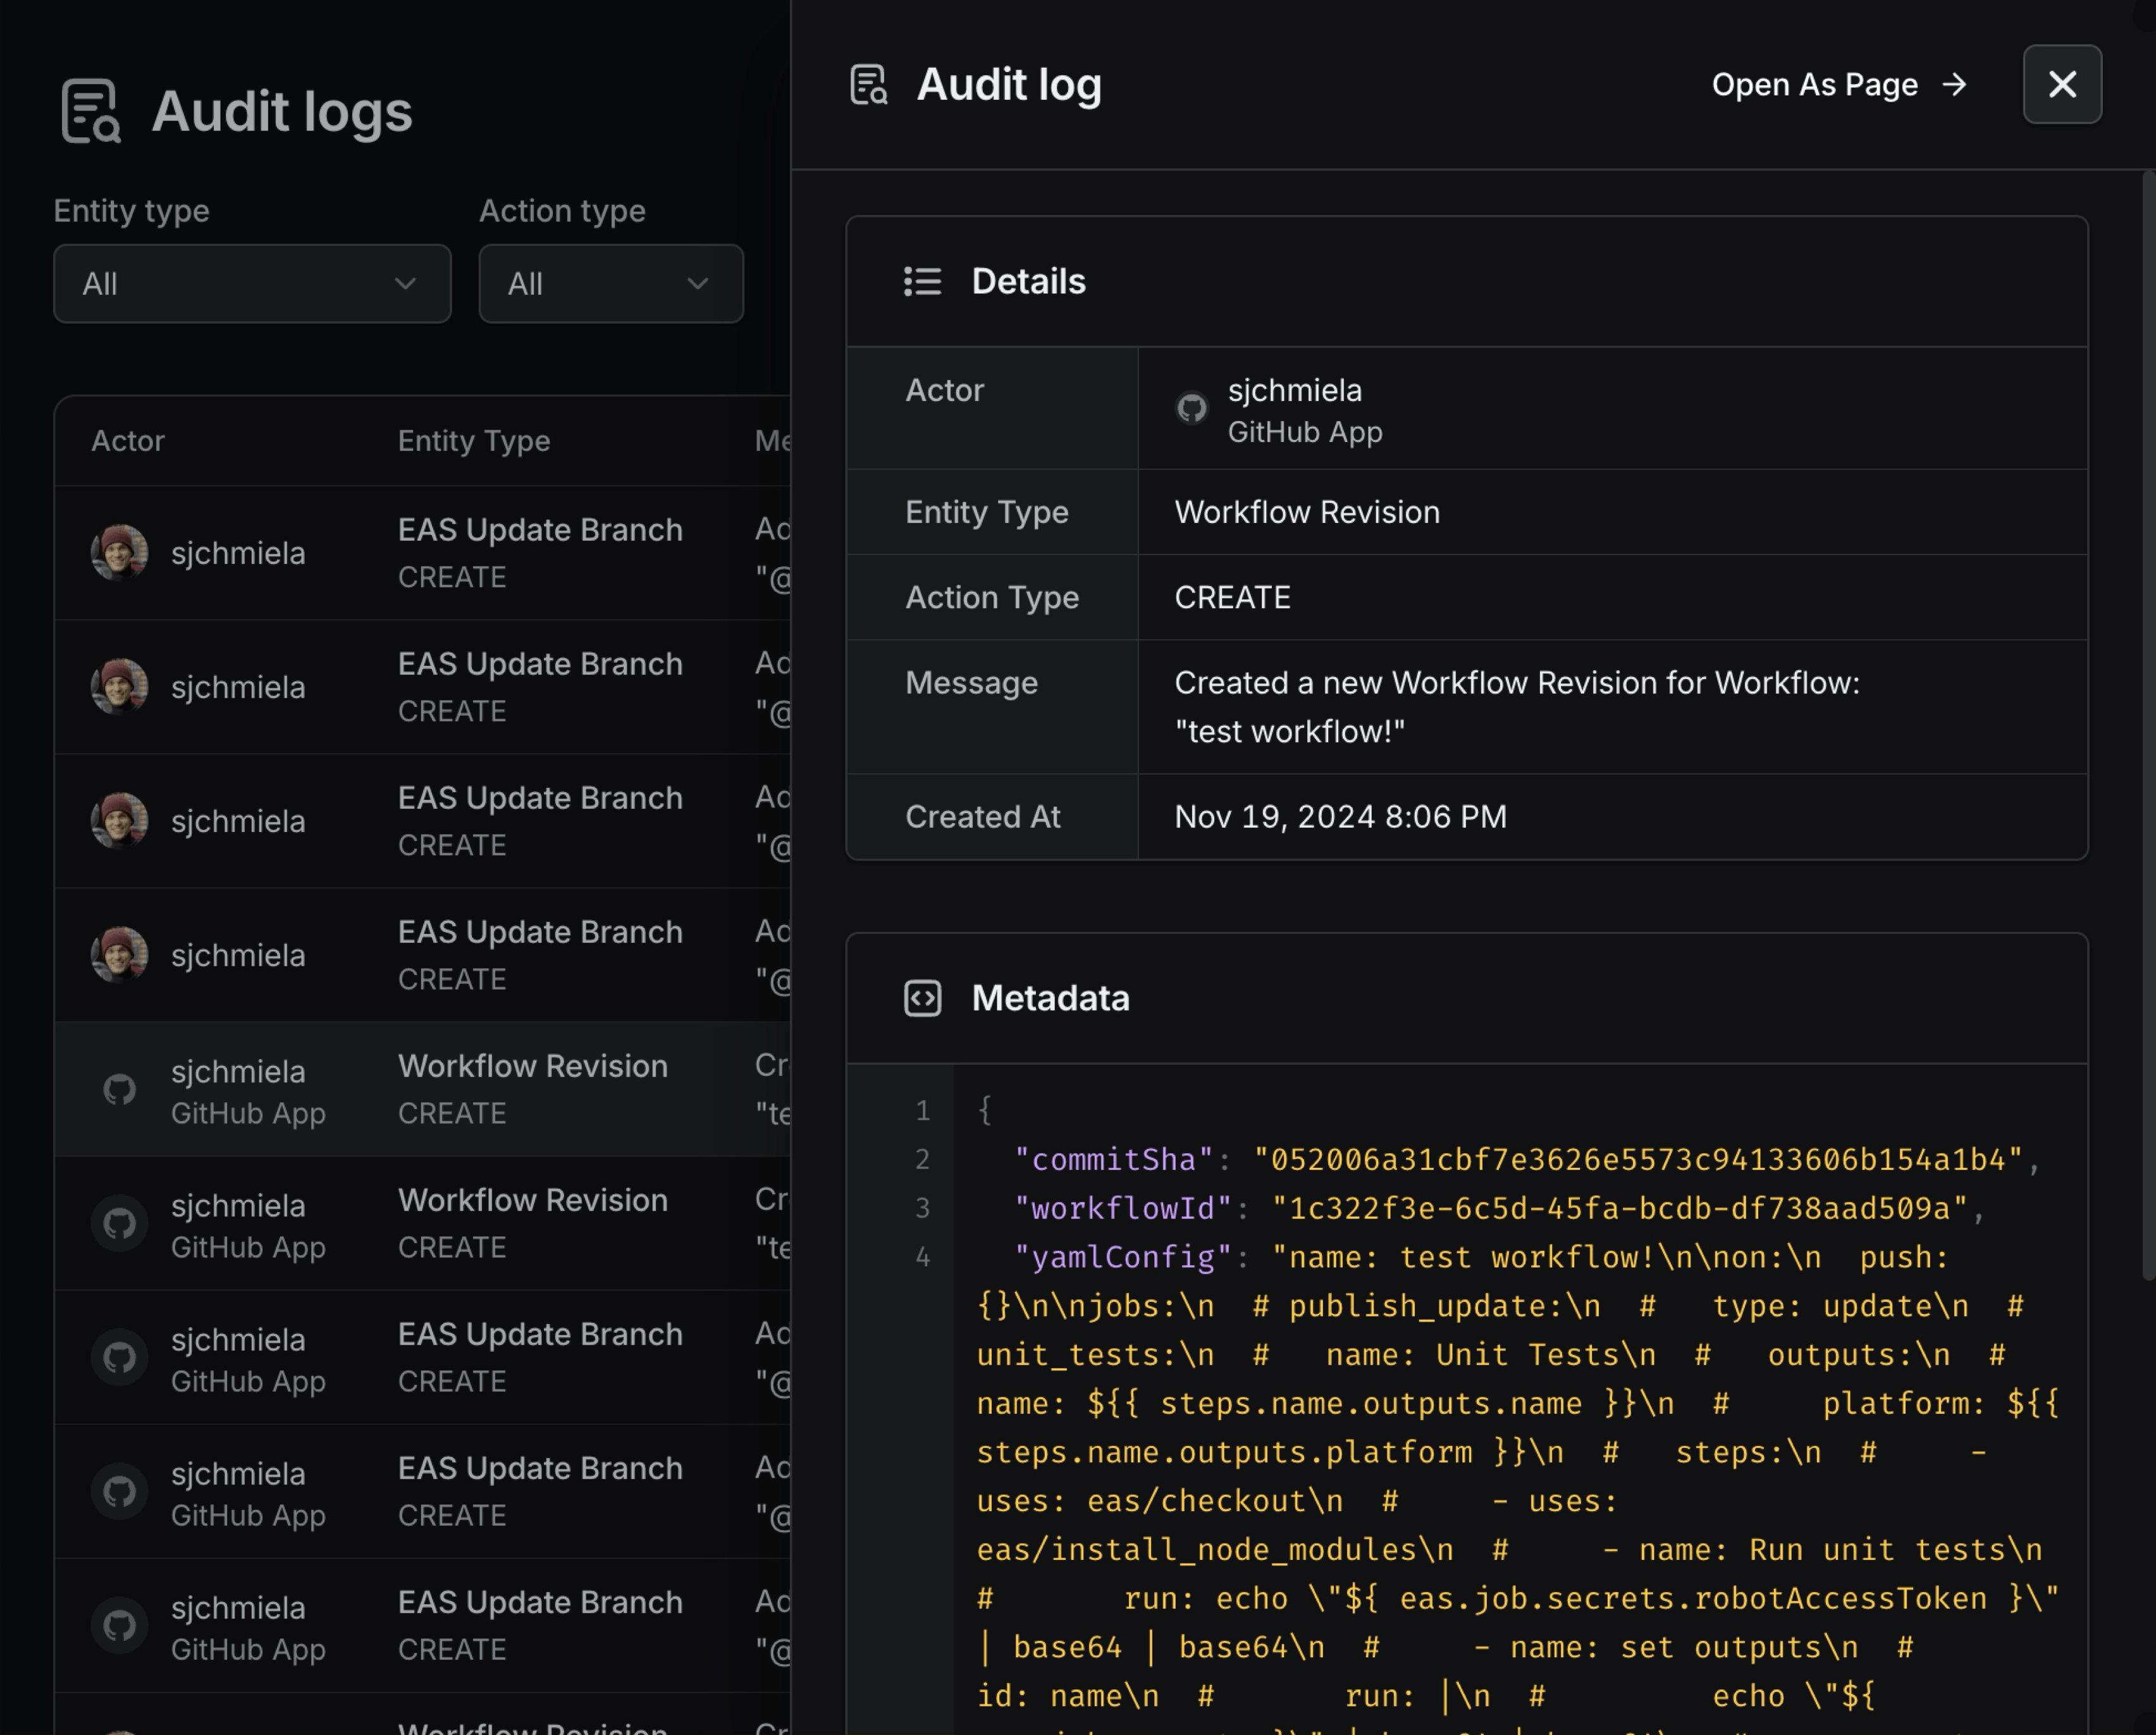Click the GitHub icon on the second Workflow Revision row
Screen dimensions: 2156x1735
point(119,1222)
